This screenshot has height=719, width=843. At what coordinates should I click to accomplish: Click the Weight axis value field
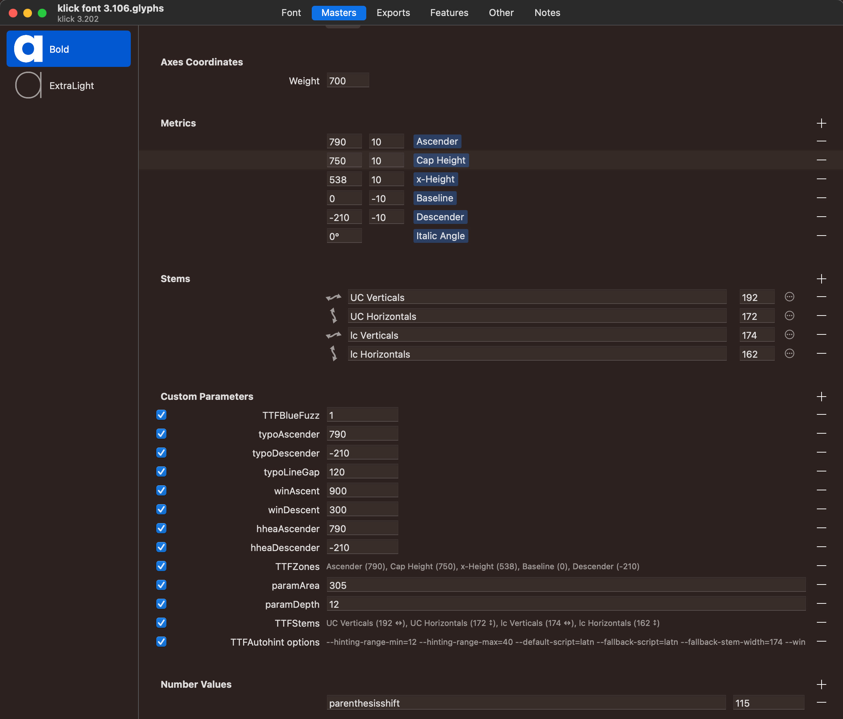click(x=347, y=81)
